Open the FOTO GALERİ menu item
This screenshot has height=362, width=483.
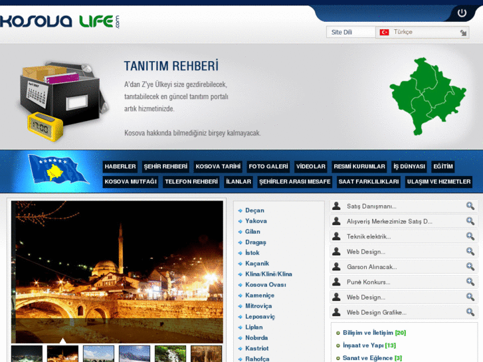point(268,166)
